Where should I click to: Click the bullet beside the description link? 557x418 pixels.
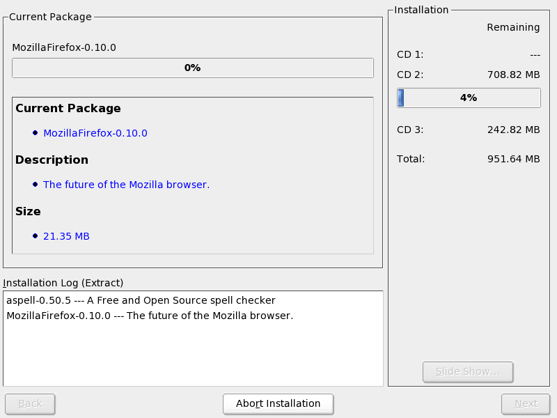[x=35, y=185]
